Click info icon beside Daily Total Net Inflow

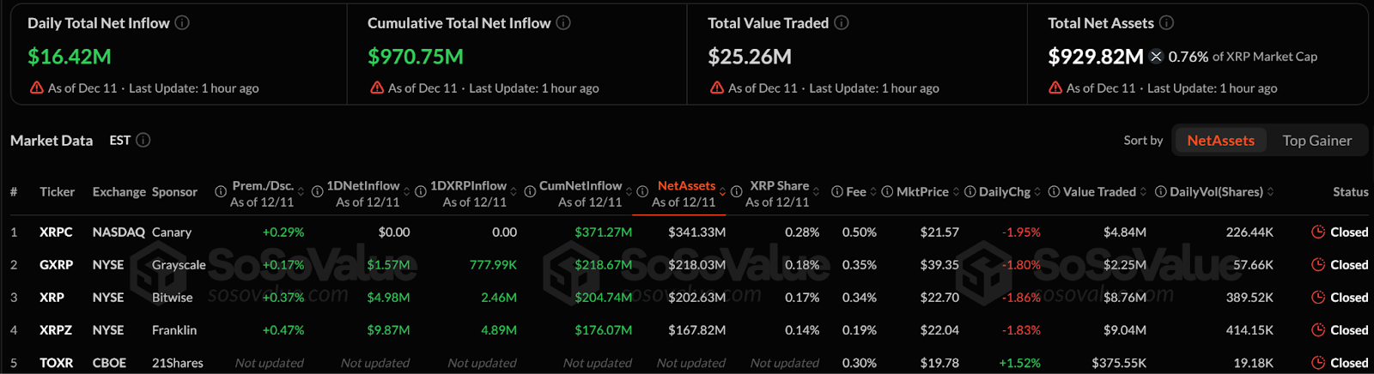click(182, 23)
